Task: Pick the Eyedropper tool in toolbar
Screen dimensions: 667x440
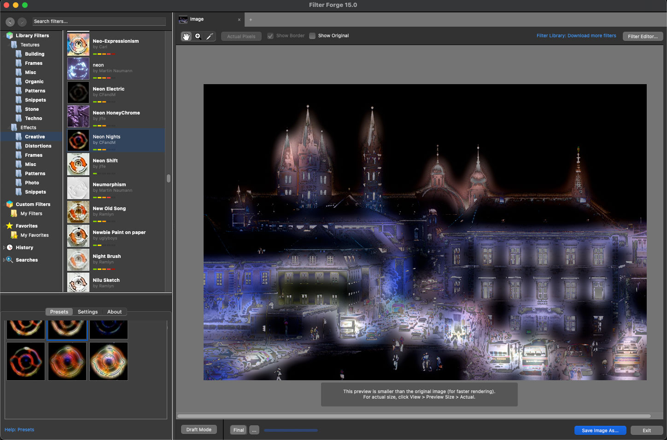Action: coord(210,36)
